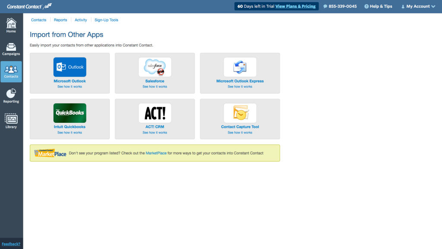See how it works for Intuit Quickbooks
Image resolution: width=442 pixels, height=249 pixels.
tap(69, 133)
